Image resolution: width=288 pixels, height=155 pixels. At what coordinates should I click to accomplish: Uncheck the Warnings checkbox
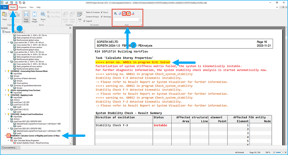pos(102,16)
